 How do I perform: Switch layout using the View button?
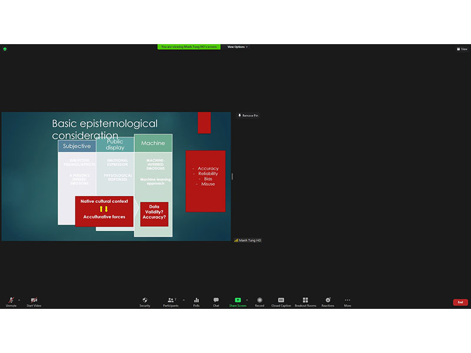(462, 49)
